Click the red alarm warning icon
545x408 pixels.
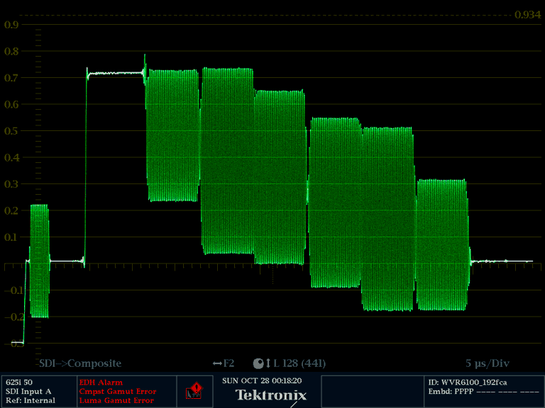tap(194, 390)
